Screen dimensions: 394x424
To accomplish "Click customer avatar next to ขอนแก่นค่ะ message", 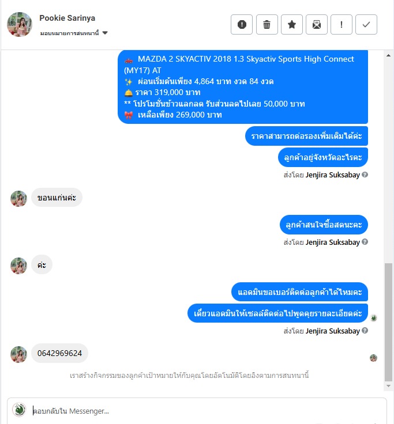I will [18, 199].
